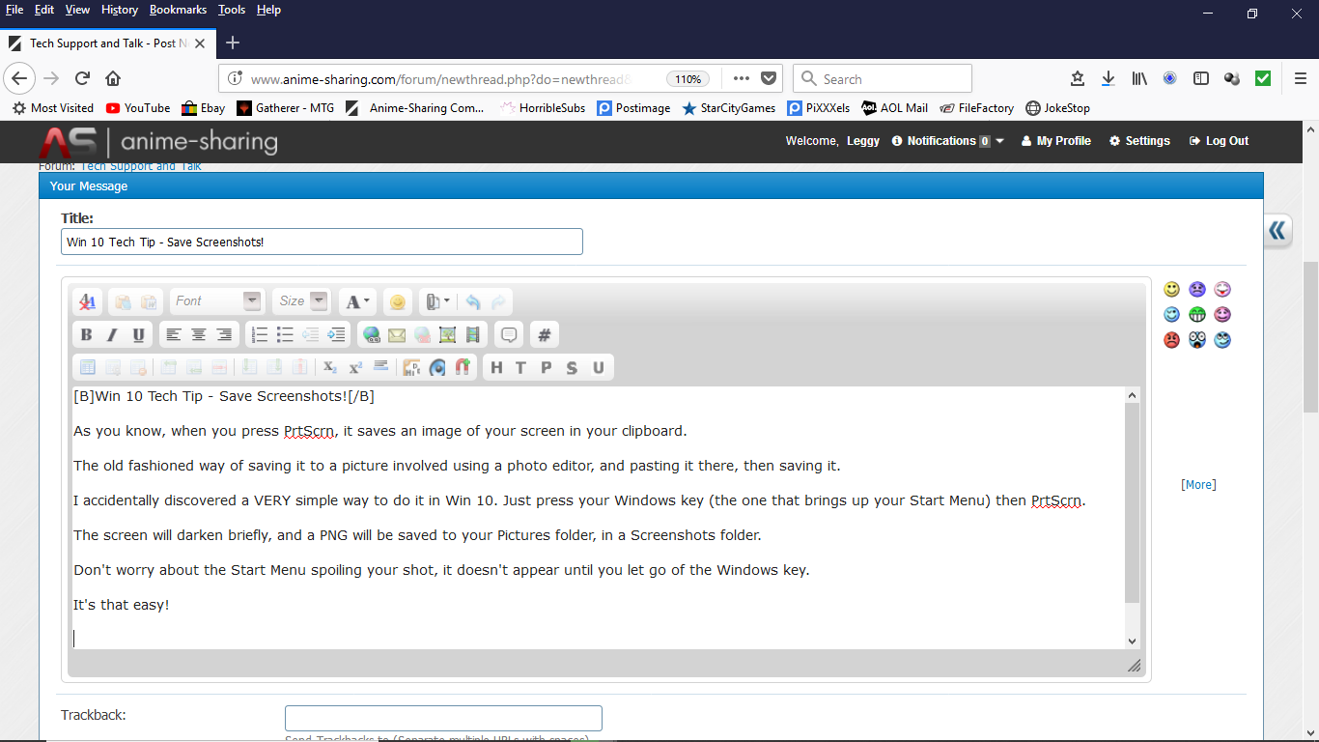Viewport: 1319px width, 742px height.
Task: Click the HTML 'H' tag button
Action: coord(496,367)
